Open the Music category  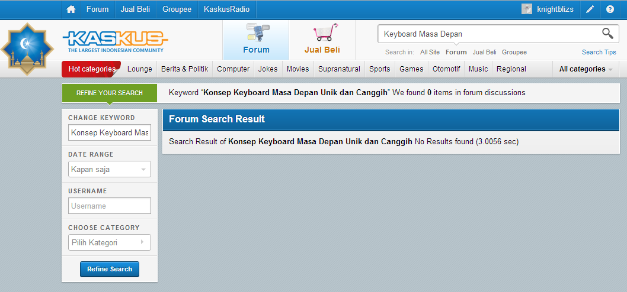coord(478,69)
